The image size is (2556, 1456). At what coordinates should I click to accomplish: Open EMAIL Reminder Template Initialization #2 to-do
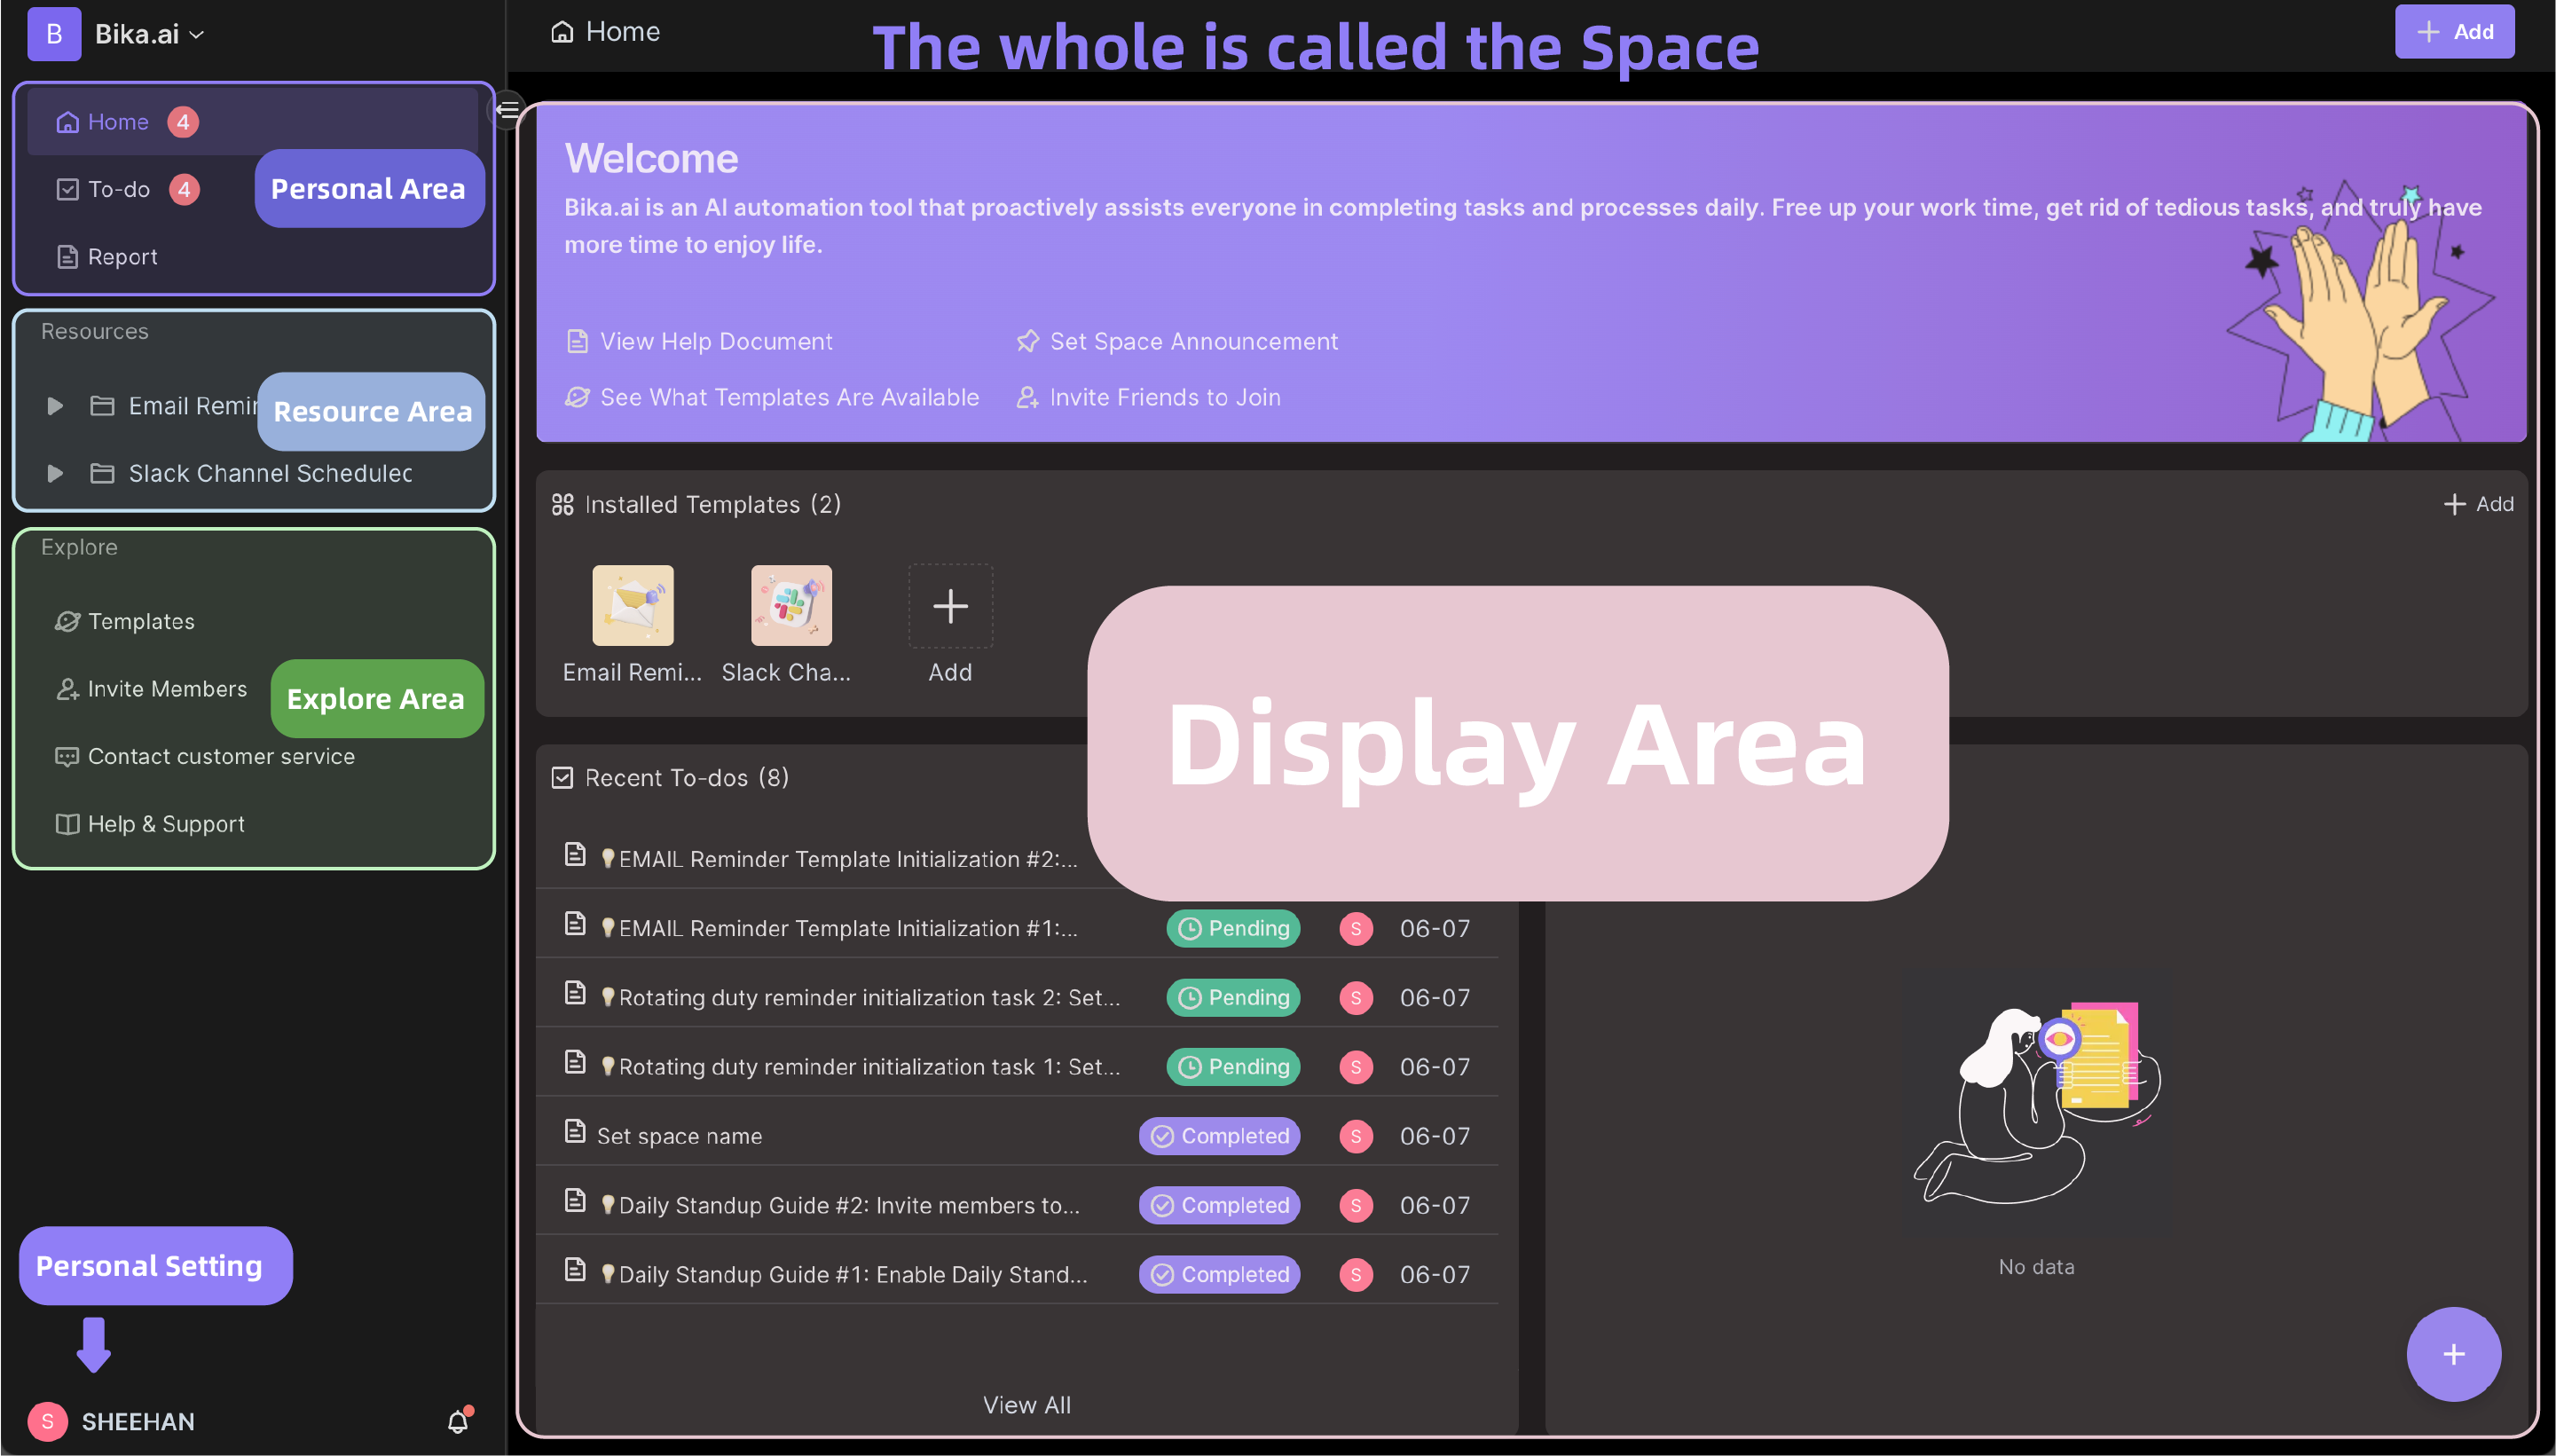pyautogui.click(x=847, y=859)
